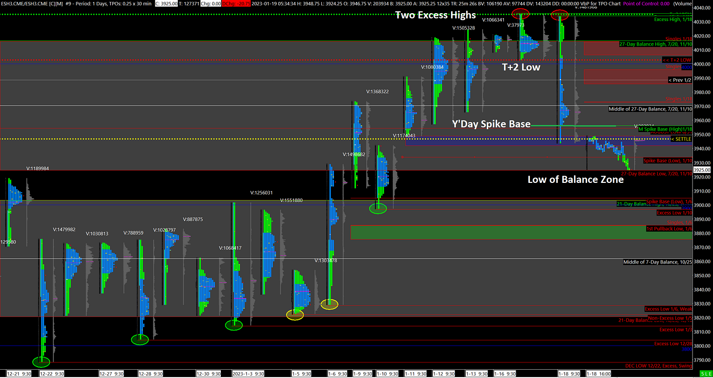Viewport: 713px width, 378px height.
Task: Select volume label V:1030813
Action: pos(97,234)
